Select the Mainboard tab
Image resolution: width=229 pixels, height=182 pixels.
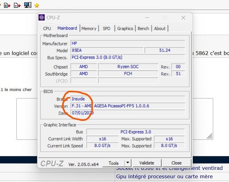tap(67, 28)
